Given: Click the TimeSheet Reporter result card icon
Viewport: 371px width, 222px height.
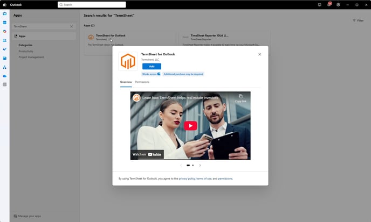Looking at the screenshot, I should 185,37.
